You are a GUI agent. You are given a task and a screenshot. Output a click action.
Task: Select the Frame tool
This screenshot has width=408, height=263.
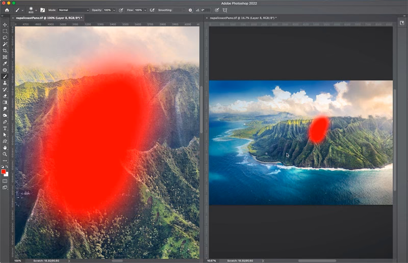pos(5,57)
